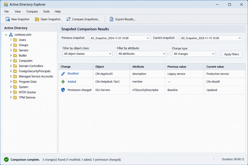Sort by the Change column header
This screenshot has width=248, height=165.
76,67
